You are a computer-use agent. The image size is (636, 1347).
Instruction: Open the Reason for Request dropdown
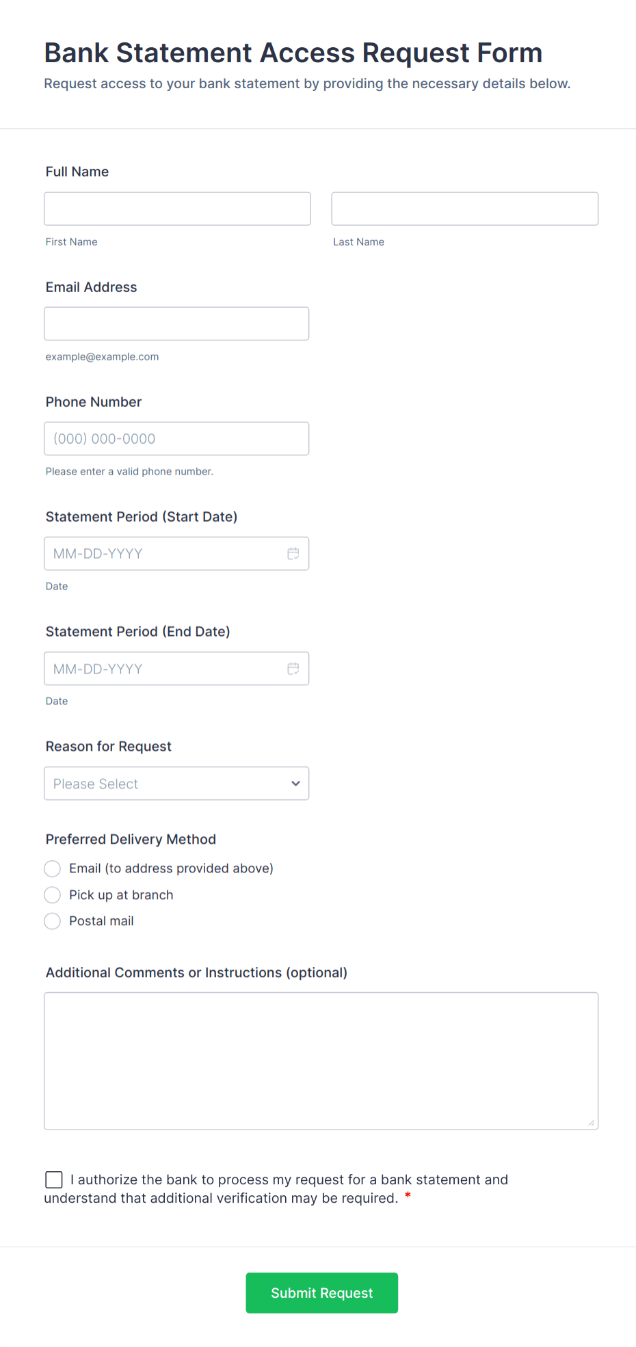pyautogui.click(x=176, y=783)
